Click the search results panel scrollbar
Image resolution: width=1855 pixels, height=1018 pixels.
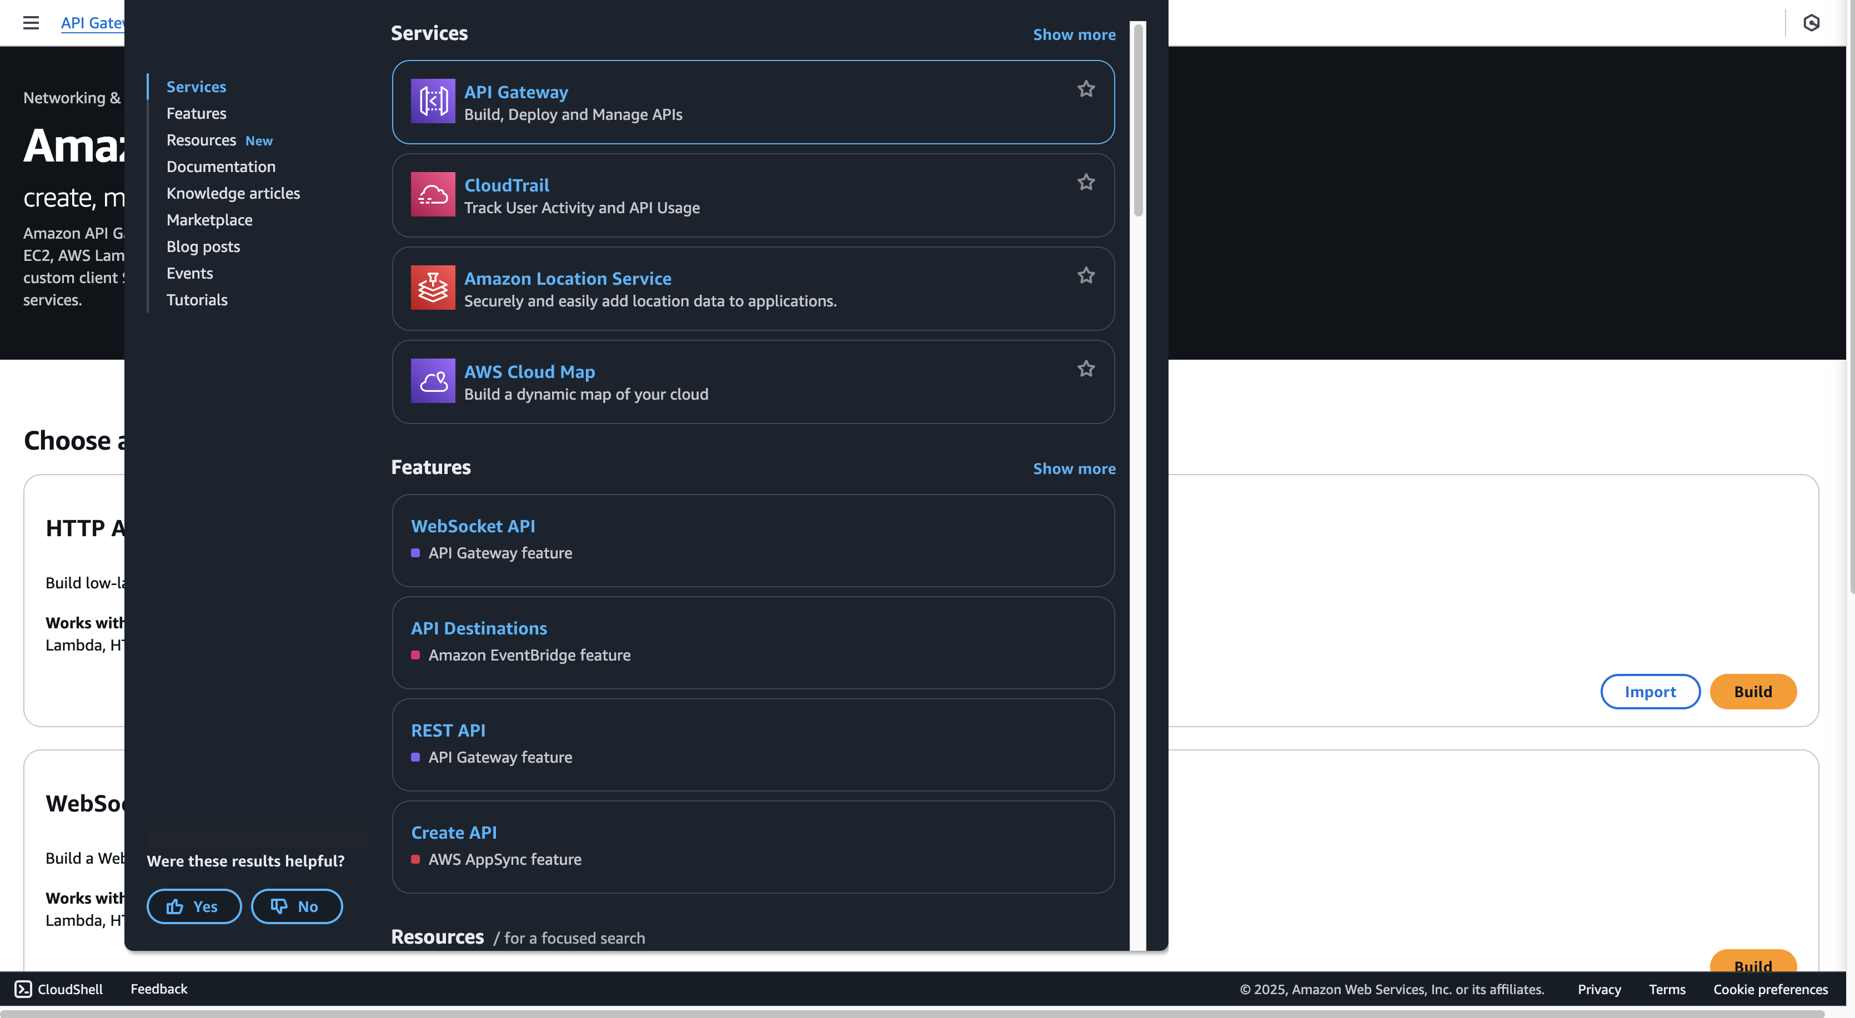[x=1138, y=119]
